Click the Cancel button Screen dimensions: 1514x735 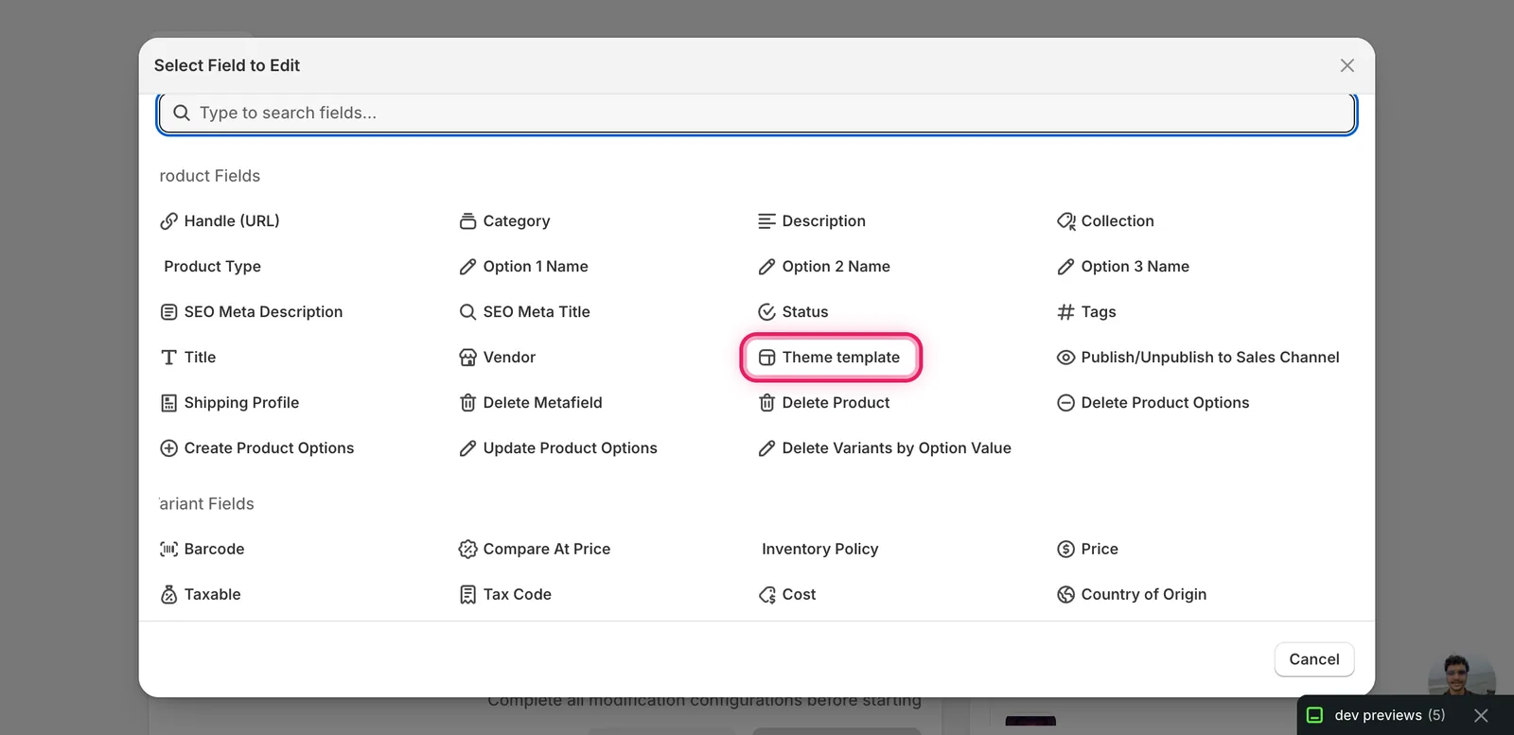click(1314, 659)
